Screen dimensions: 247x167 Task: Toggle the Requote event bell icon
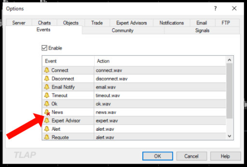pyautogui.click(x=46, y=137)
